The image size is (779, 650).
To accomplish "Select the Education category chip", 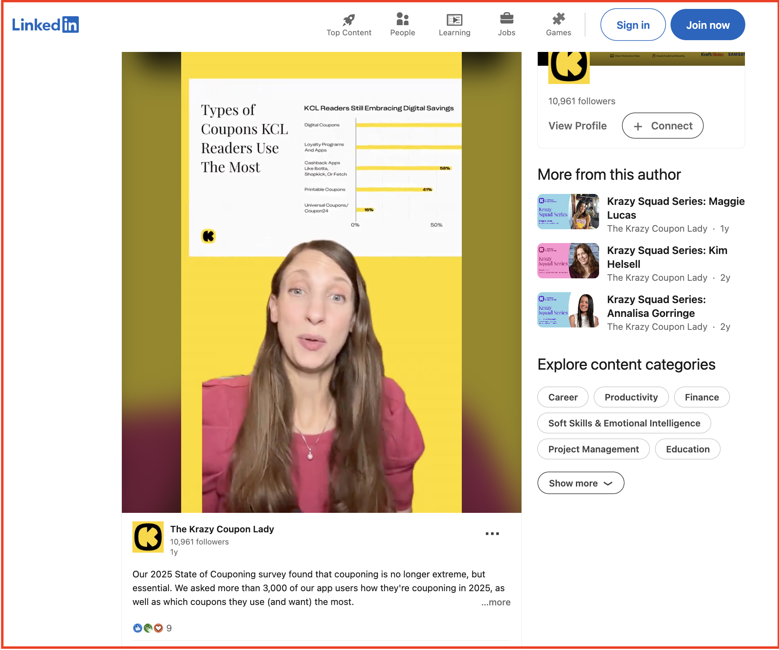I will [x=687, y=449].
